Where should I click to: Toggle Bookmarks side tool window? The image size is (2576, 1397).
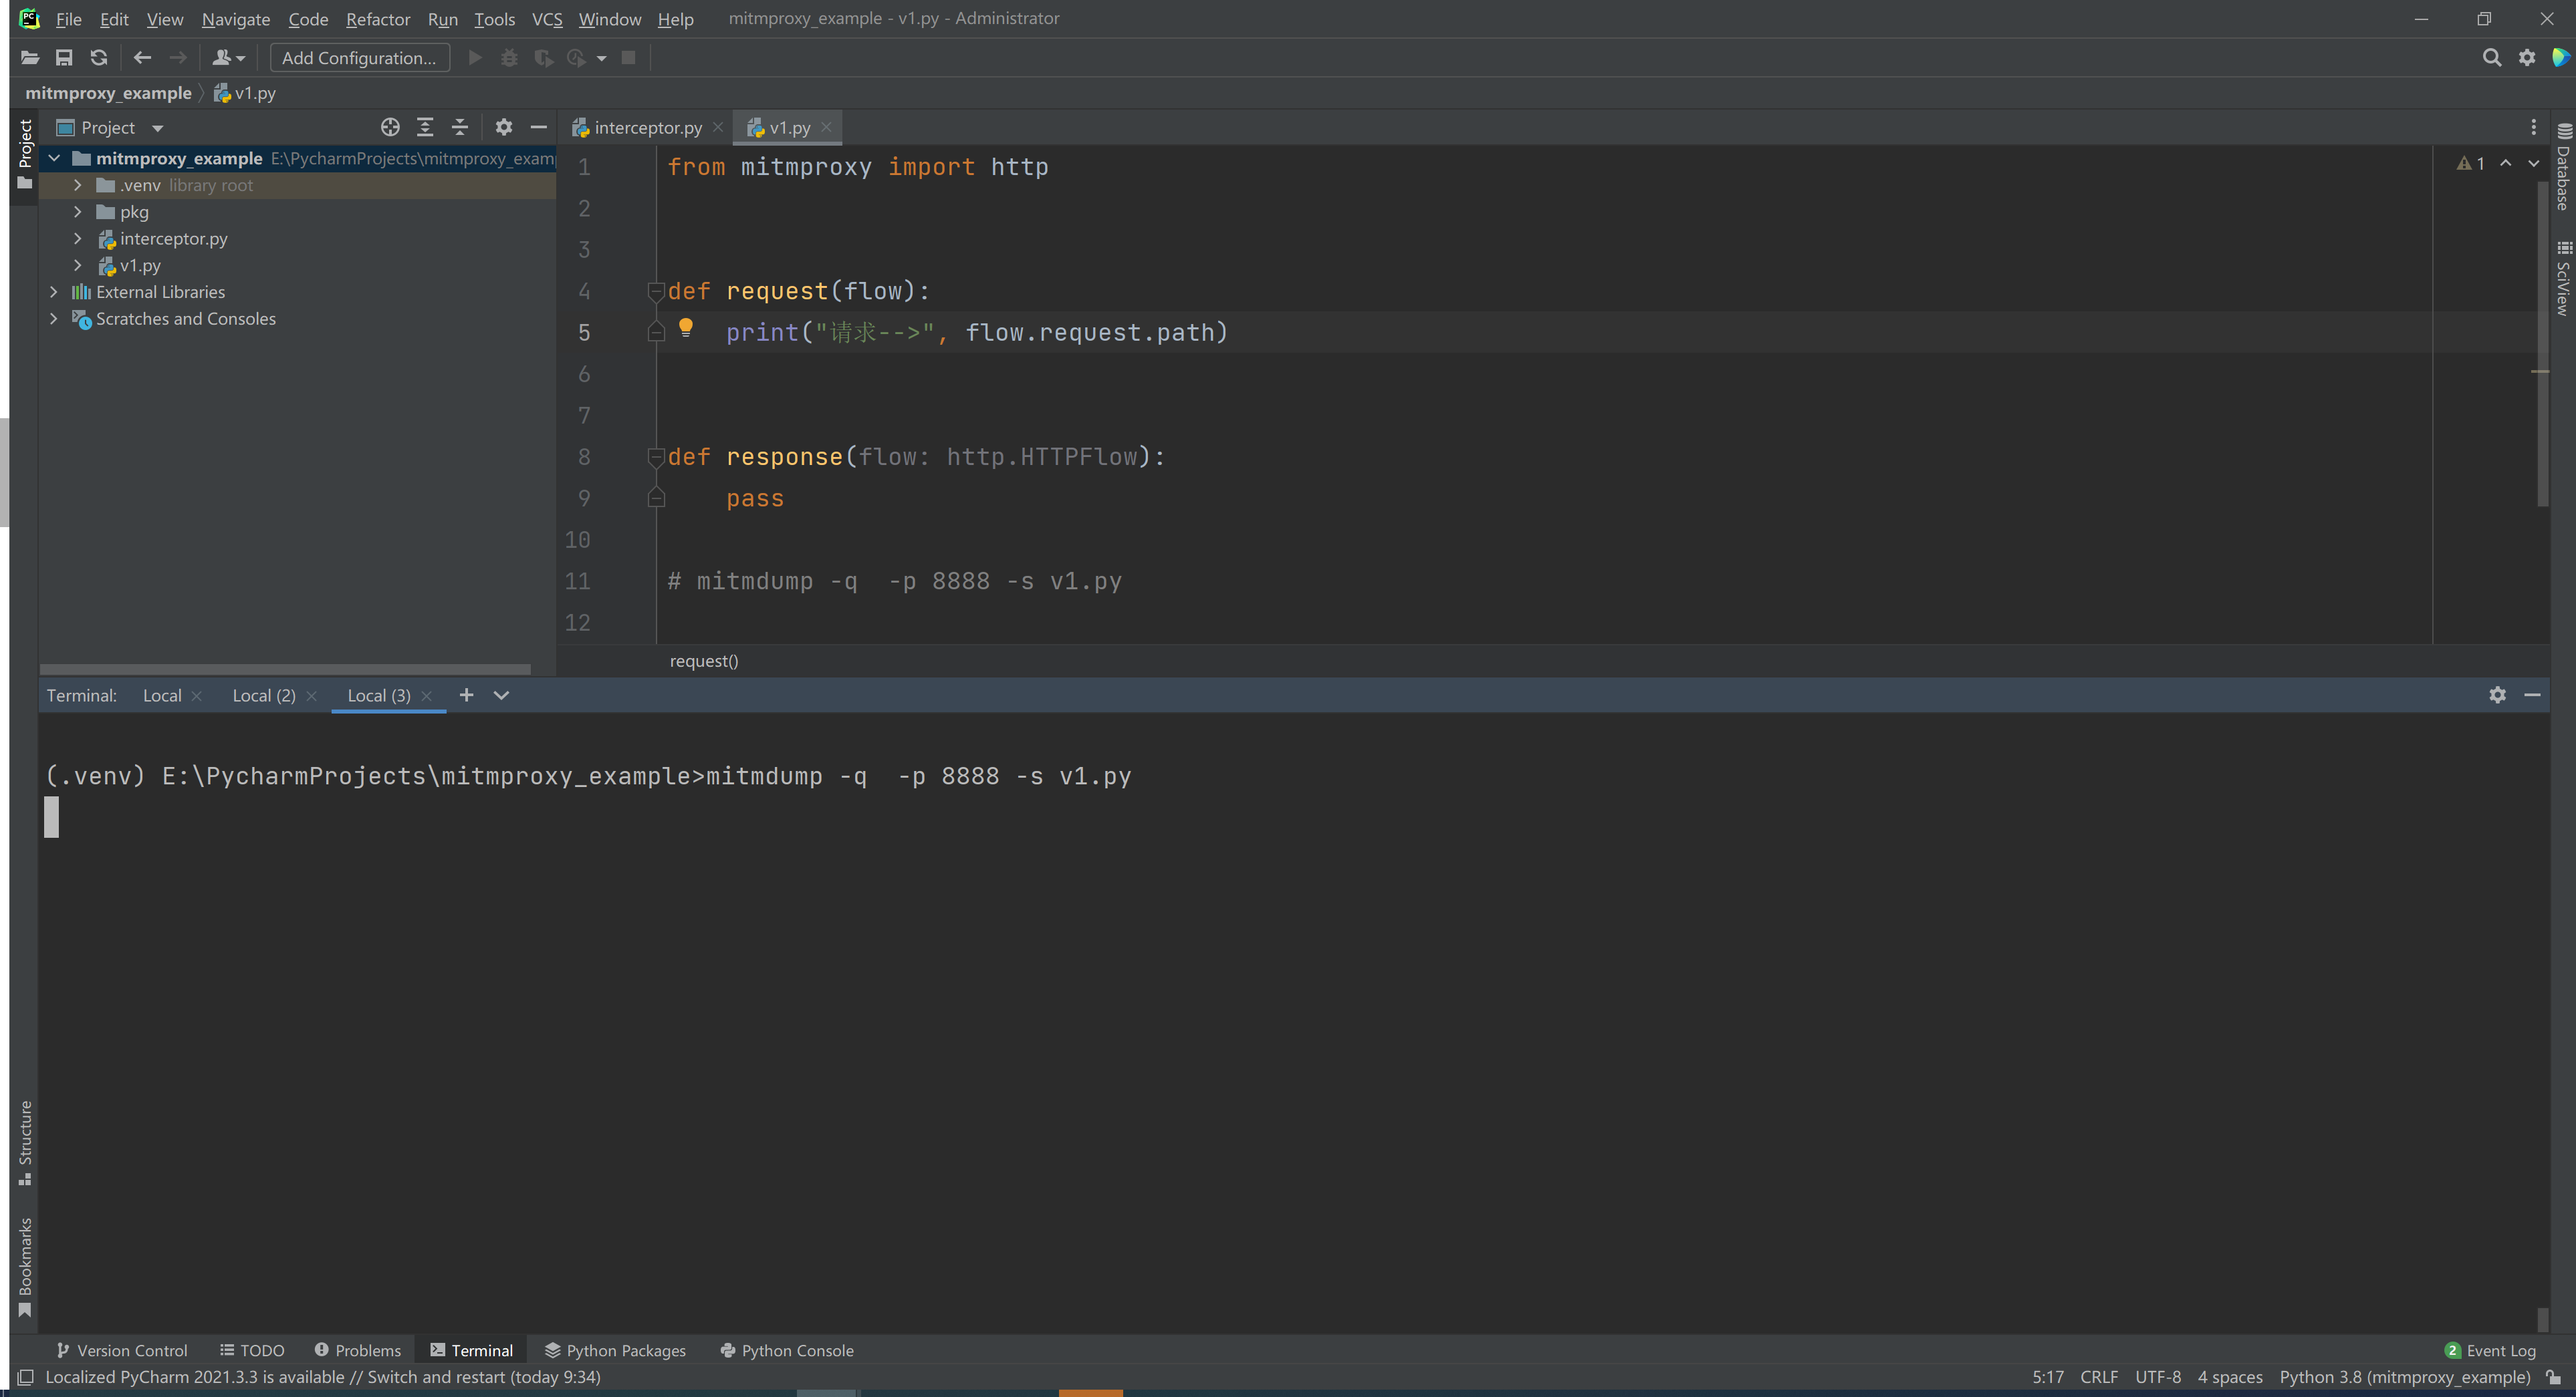pyautogui.click(x=25, y=1267)
